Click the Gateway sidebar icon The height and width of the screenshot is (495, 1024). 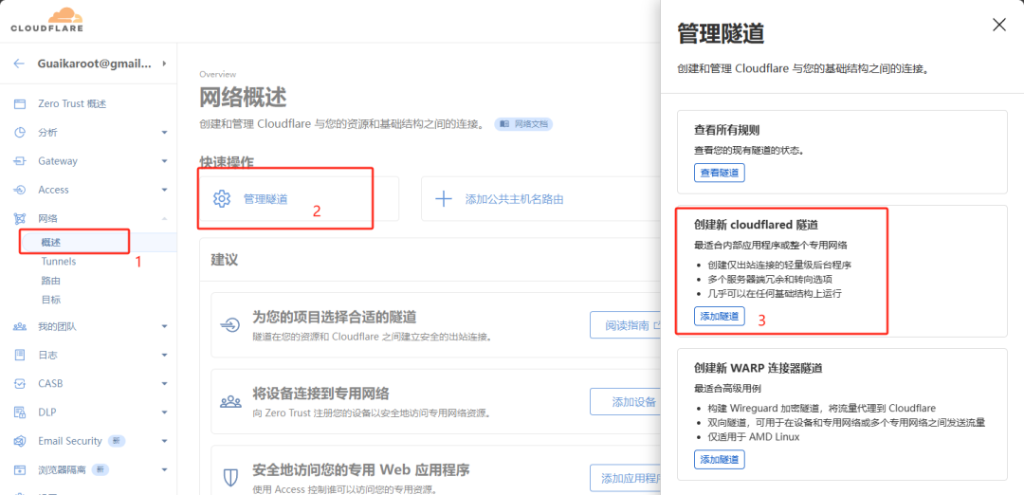click(x=19, y=161)
